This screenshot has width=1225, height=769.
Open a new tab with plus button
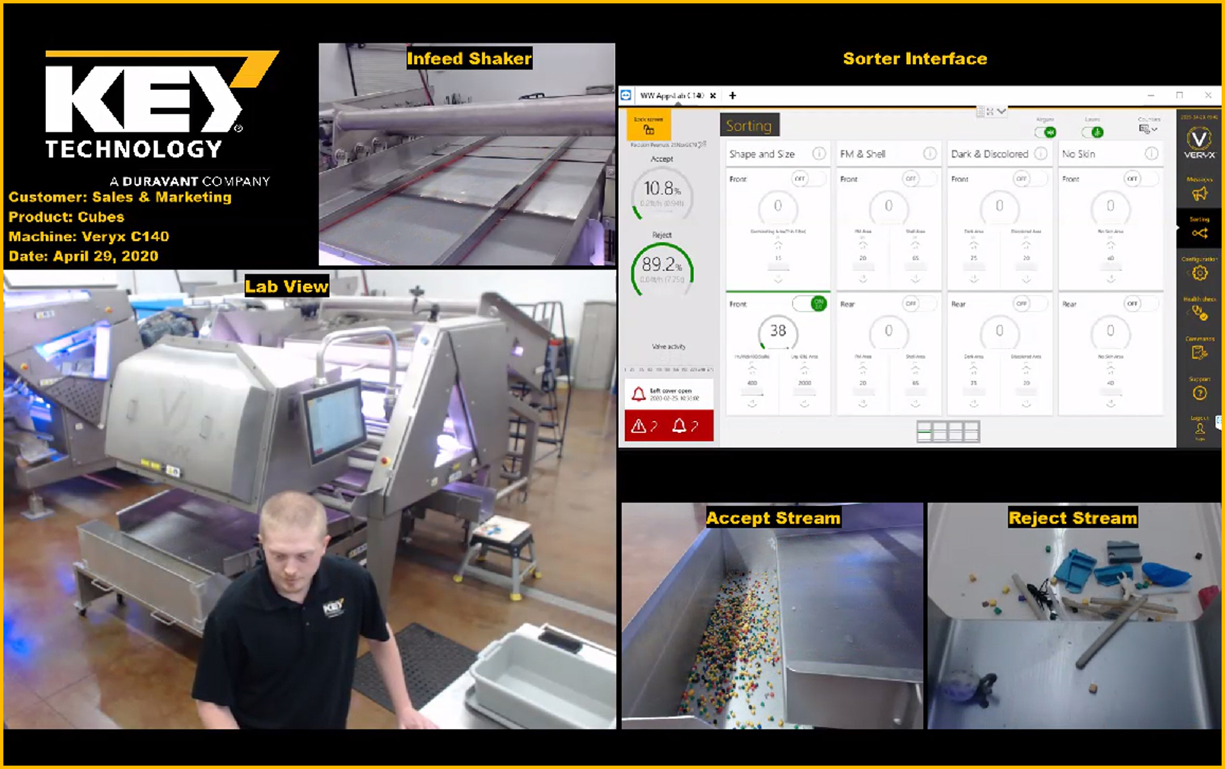point(732,96)
